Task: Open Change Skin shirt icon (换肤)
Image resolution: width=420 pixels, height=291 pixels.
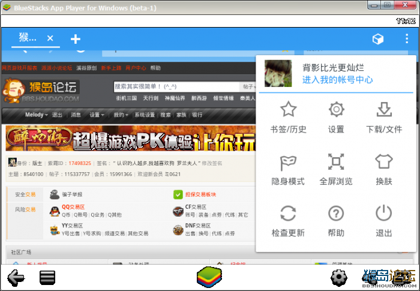Action: (384, 161)
